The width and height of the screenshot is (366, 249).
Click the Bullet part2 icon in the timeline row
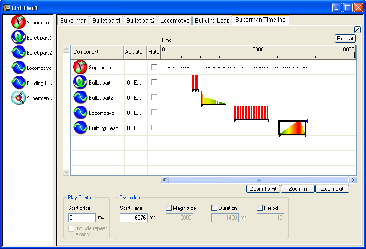80,97
